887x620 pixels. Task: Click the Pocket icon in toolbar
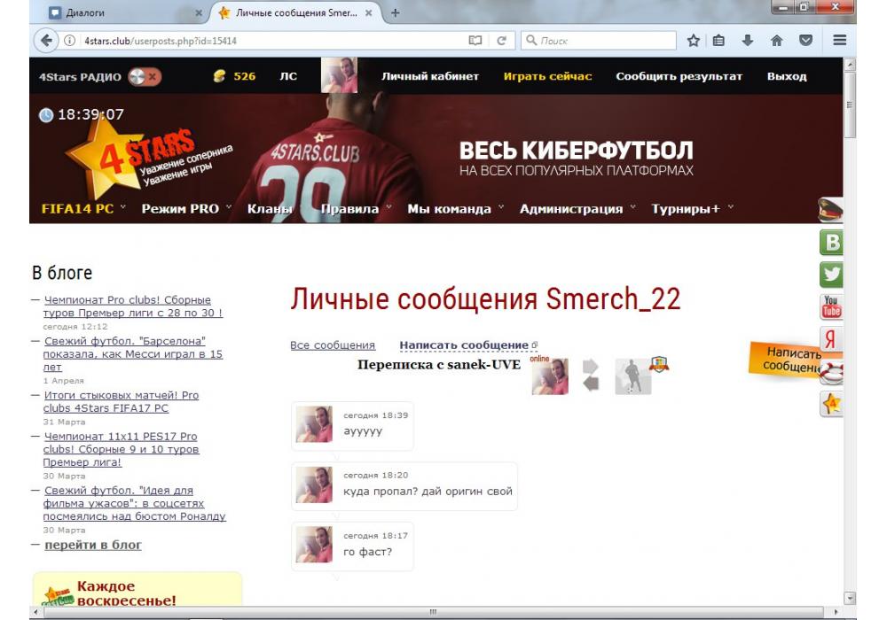(805, 41)
